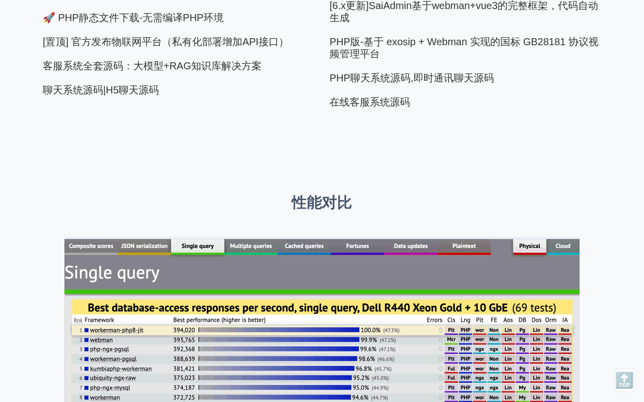The width and height of the screenshot is (644, 402).
Task: Click the rank 8 workerman framework name
Action: 105,397
